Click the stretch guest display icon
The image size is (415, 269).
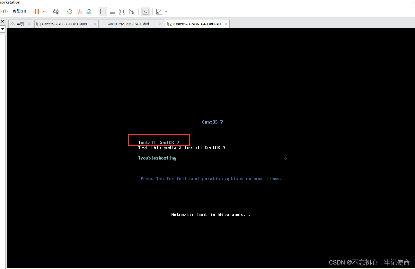coord(159,12)
